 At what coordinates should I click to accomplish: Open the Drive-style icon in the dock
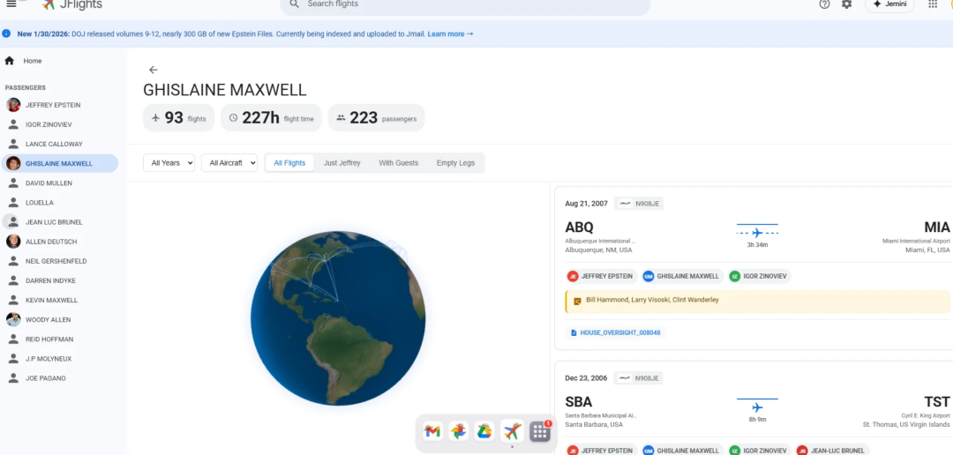tap(484, 431)
